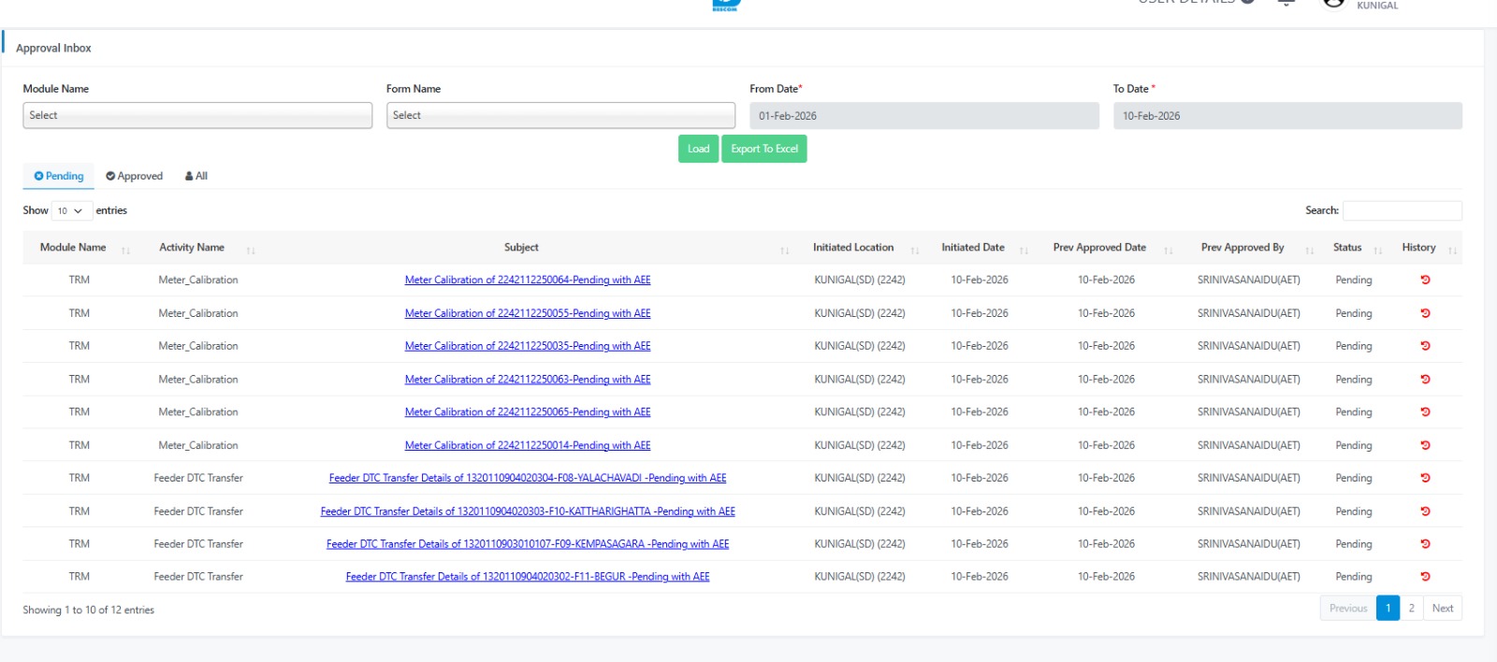The width and height of the screenshot is (1497, 662).
Task: Go to page 2 of results
Action: pos(1411,608)
